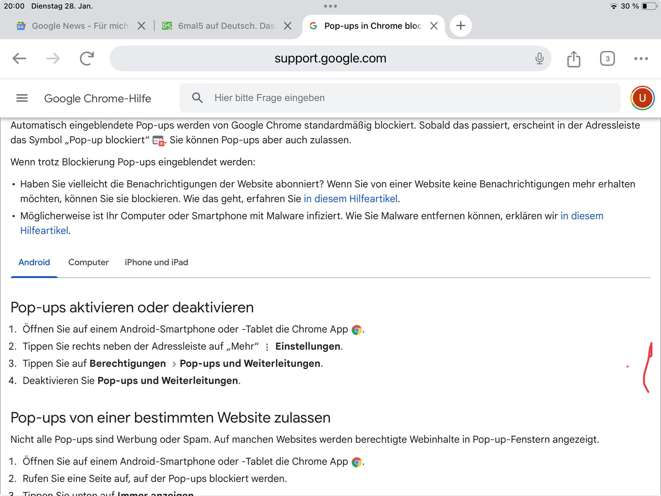Screen dimensions: 661x496
Task: Tap the support.google.com address bar
Action: point(330,59)
